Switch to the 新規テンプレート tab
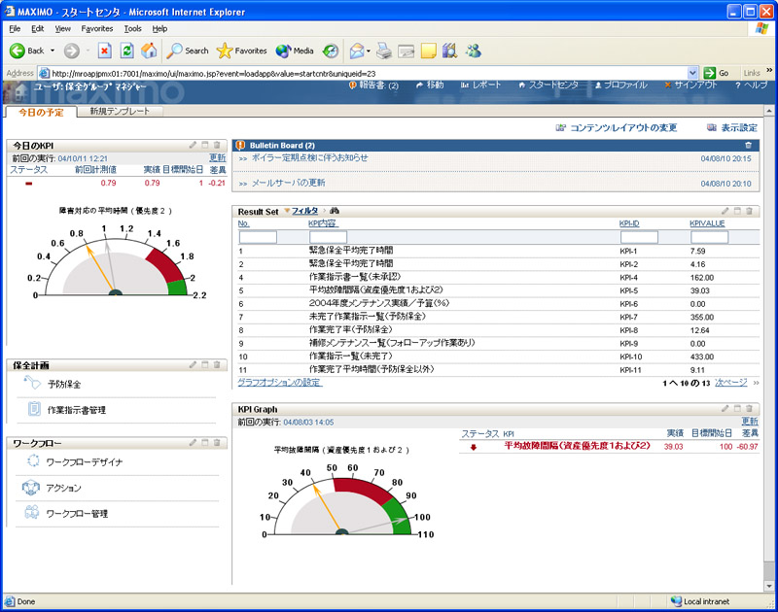 (x=120, y=111)
